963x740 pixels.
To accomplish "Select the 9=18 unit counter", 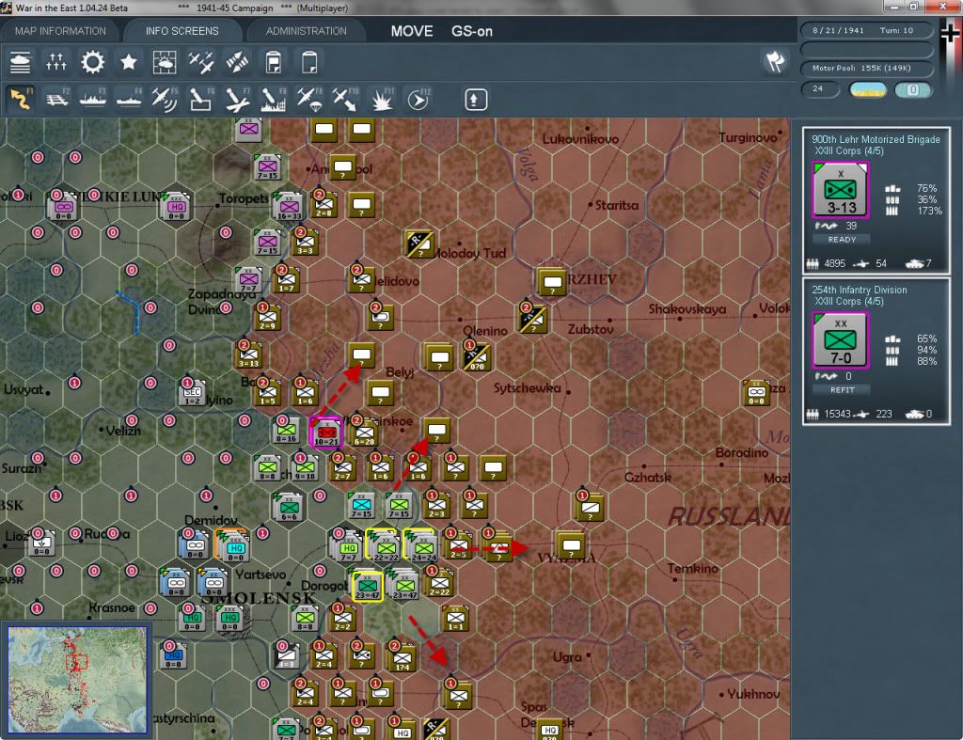I will point(306,467).
